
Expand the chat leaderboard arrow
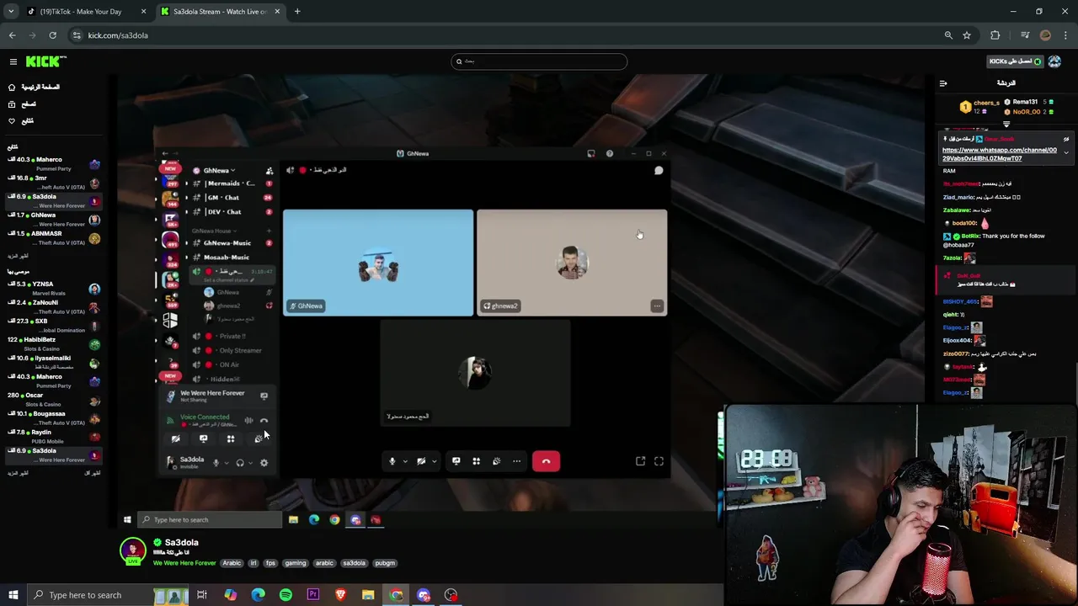pos(1006,125)
